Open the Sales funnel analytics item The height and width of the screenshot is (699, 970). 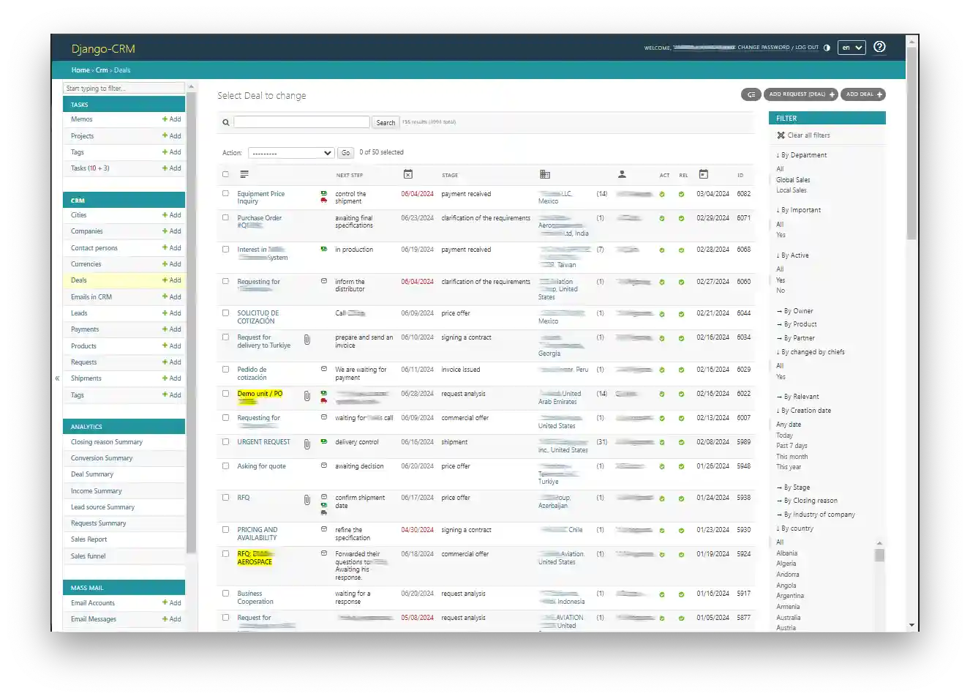pyautogui.click(x=88, y=556)
